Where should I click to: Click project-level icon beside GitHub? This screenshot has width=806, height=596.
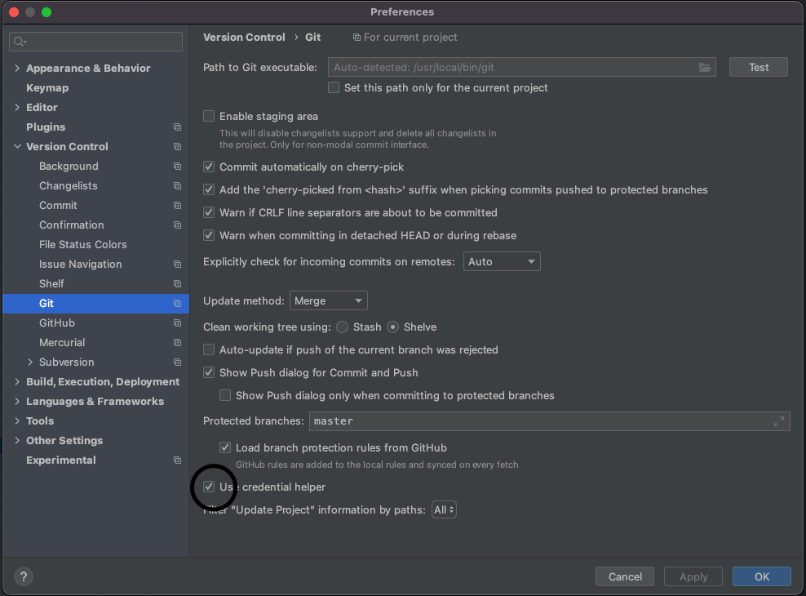click(x=177, y=323)
